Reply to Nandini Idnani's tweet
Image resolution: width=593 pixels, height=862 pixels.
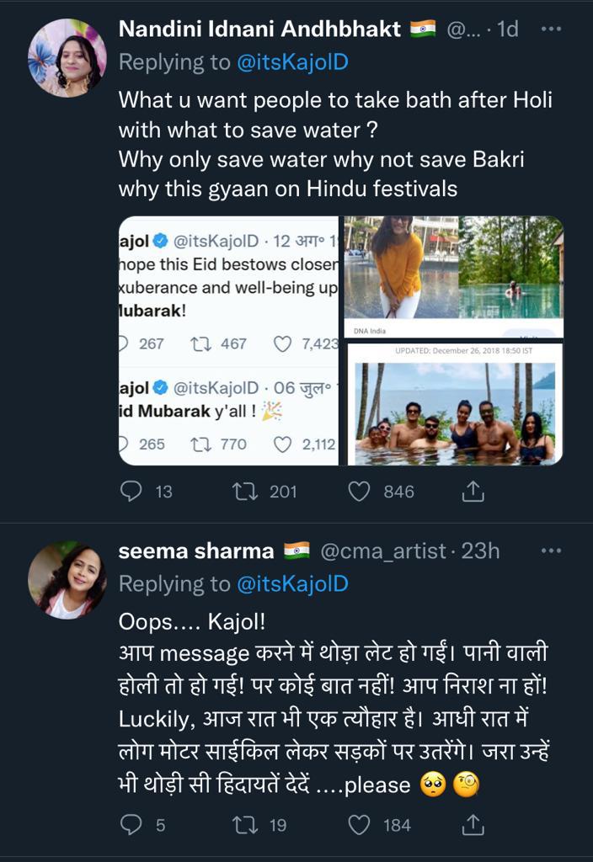click(x=131, y=491)
